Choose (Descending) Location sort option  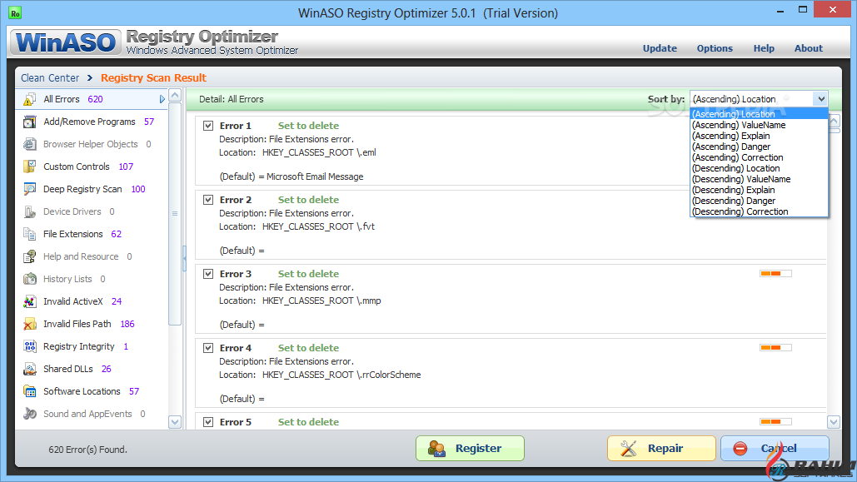pyautogui.click(x=760, y=168)
